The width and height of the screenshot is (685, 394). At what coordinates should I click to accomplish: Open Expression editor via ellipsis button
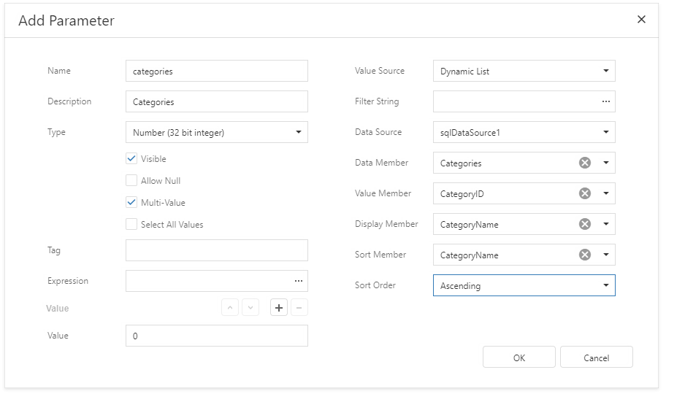pyautogui.click(x=299, y=281)
